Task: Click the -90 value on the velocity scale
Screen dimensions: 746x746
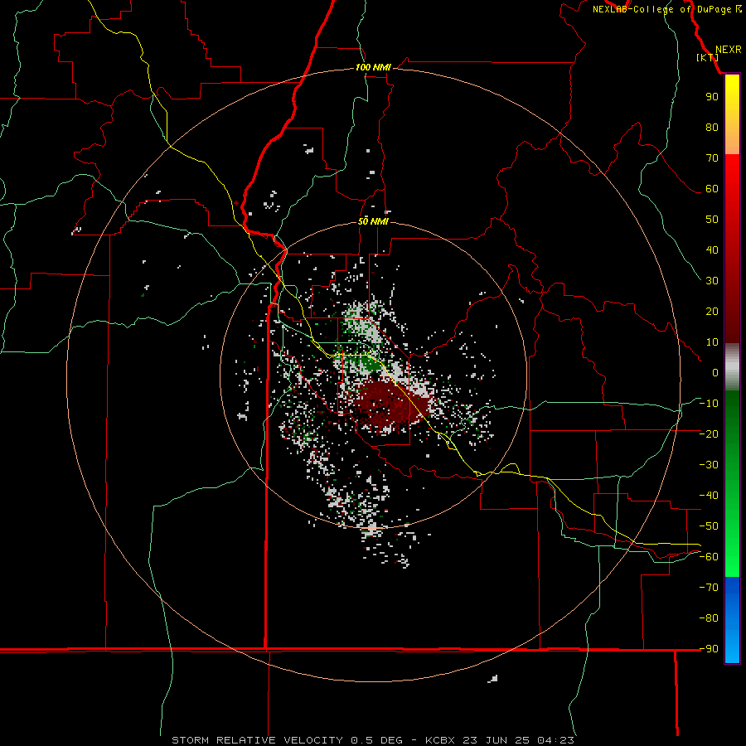Action: [x=709, y=649]
